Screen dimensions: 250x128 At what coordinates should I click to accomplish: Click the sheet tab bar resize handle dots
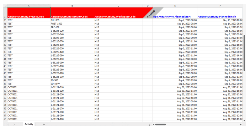(x=149, y=124)
